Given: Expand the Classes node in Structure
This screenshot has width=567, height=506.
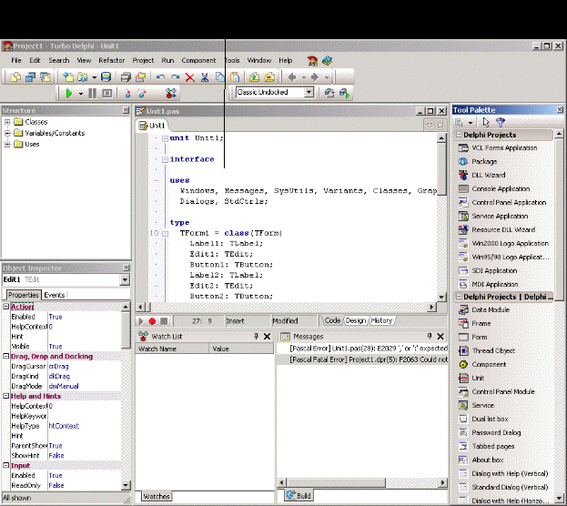Looking at the screenshot, I should (x=7, y=122).
